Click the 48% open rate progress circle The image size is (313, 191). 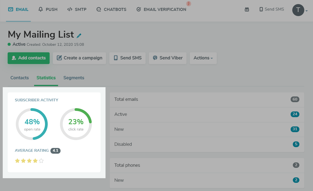pos(32,124)
